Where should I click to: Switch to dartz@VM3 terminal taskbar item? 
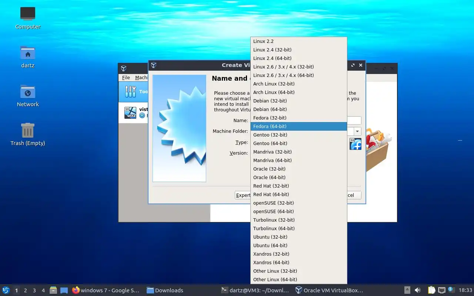click(x=256, y=290)
